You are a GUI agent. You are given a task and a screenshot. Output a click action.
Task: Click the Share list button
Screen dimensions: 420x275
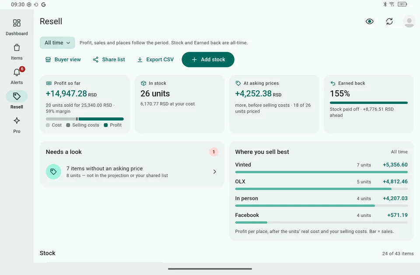pyautogui.click(x=109, y=60)
